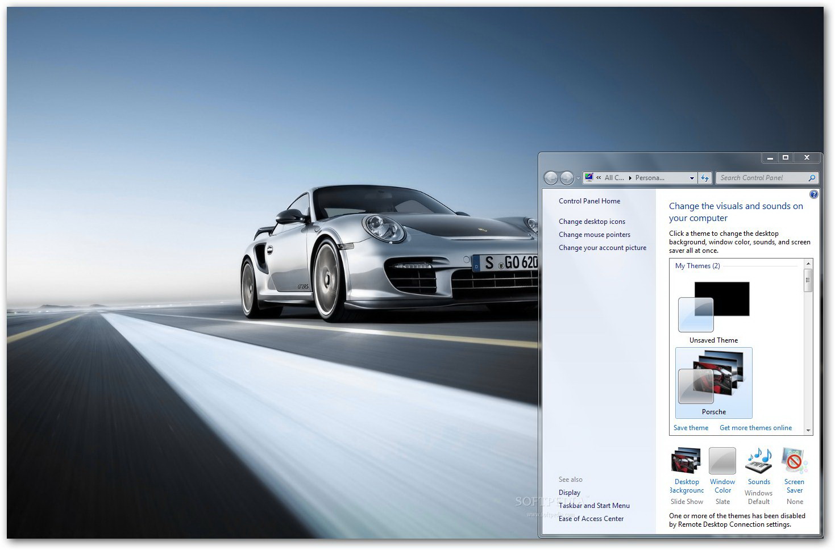Open the Window Color Slate settings
Viewport: 835px width, 550px height.
pyautogui.click(x=722, y=461)
